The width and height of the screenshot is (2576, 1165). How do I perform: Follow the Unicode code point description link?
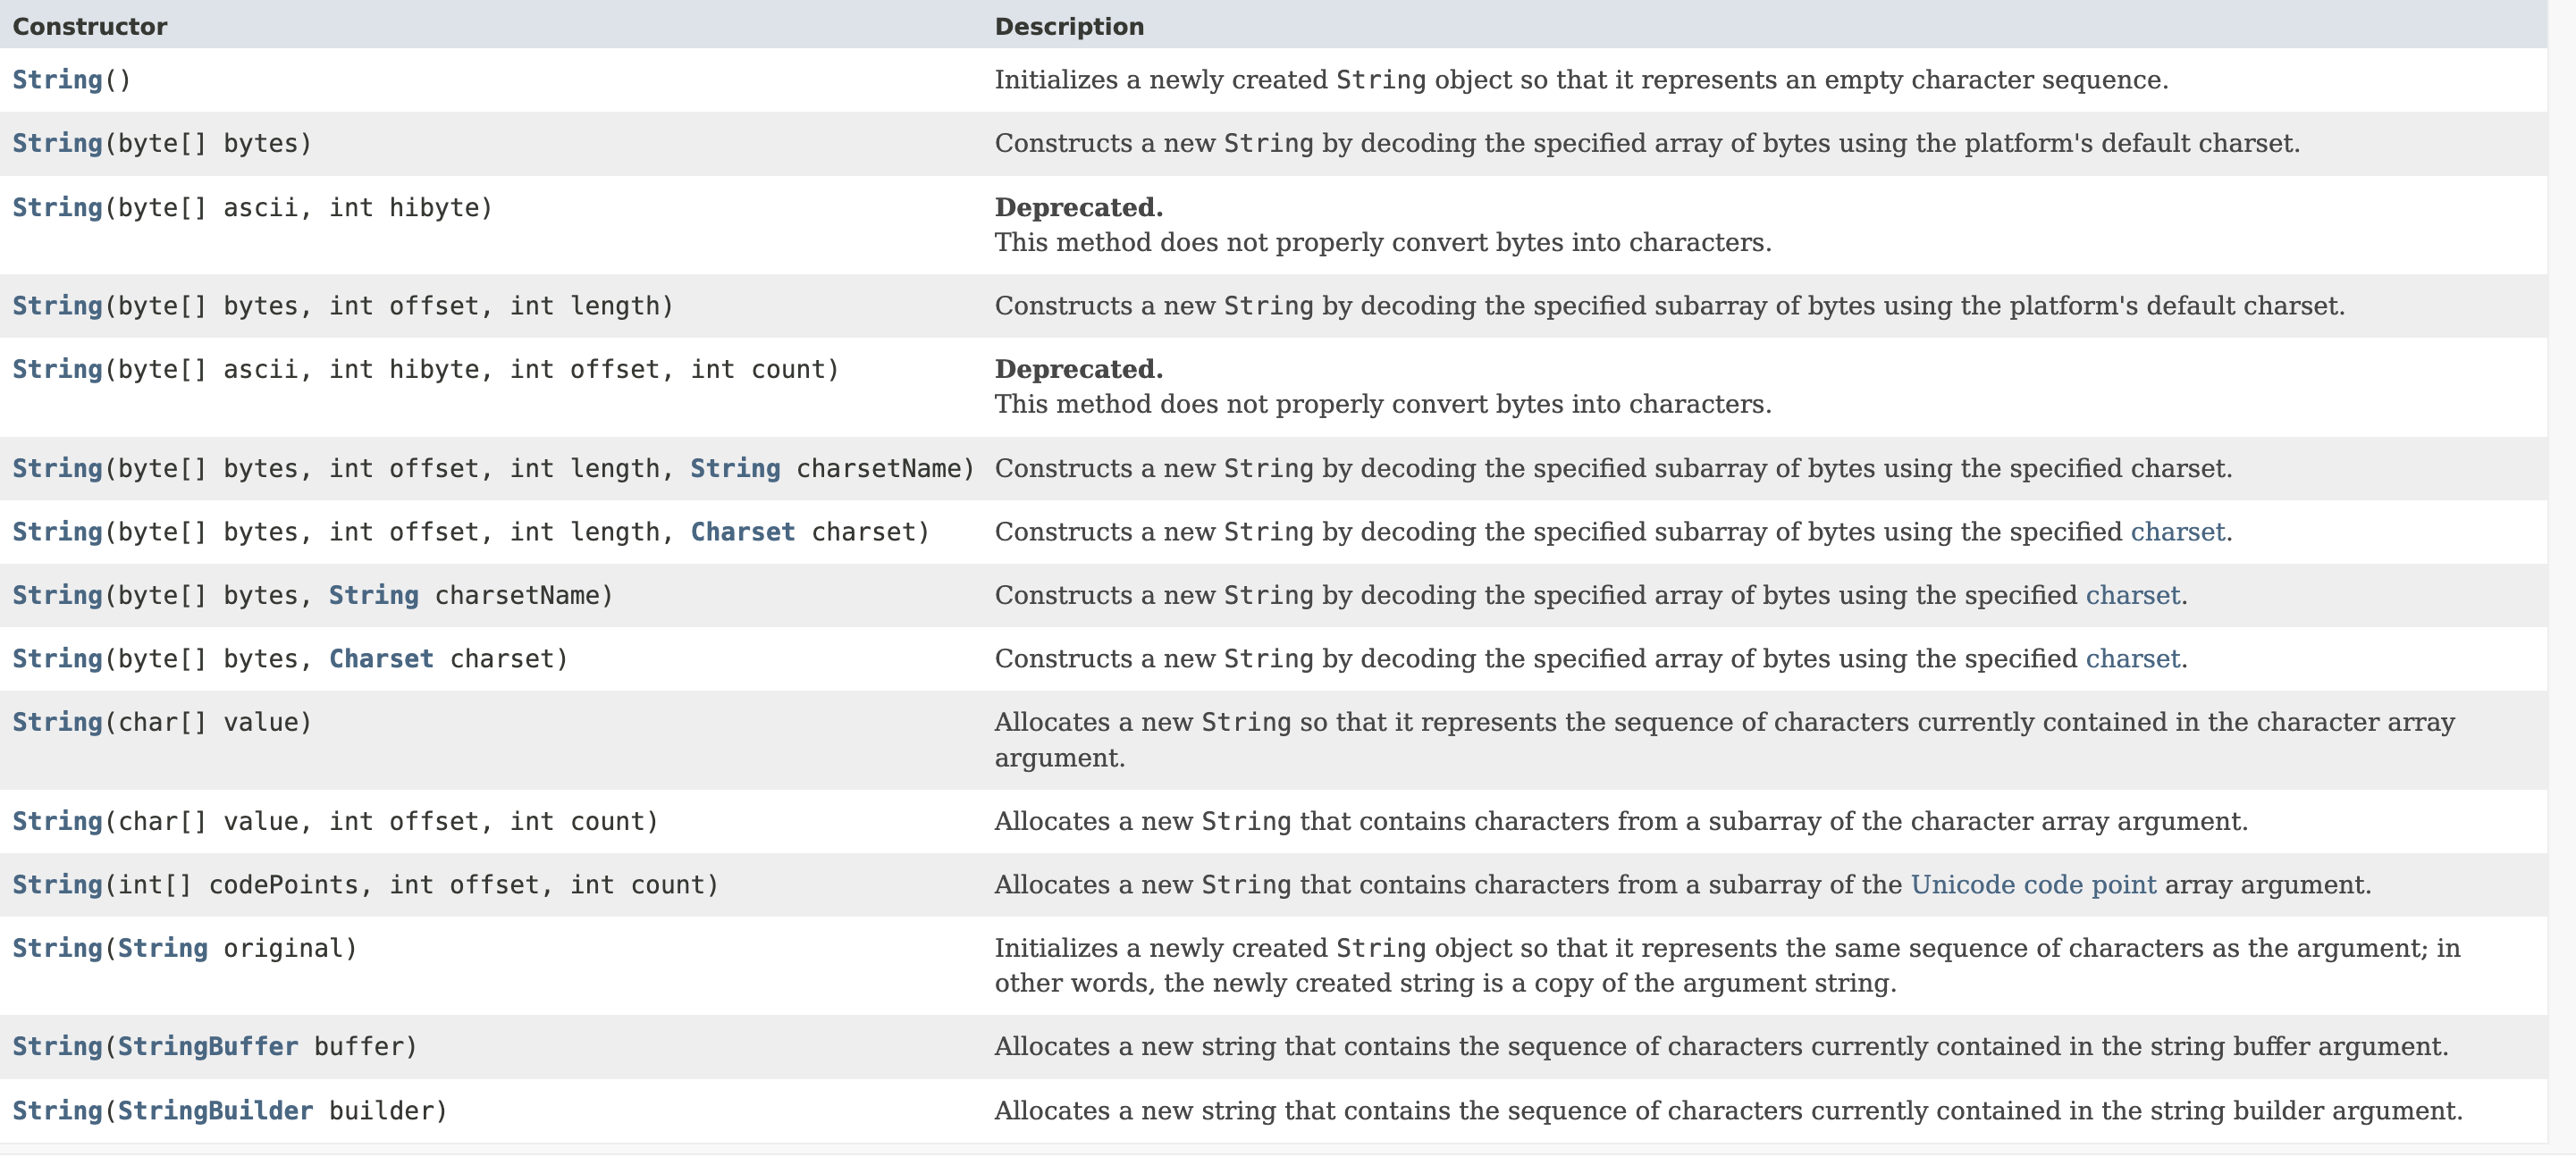pos(2033,885)
